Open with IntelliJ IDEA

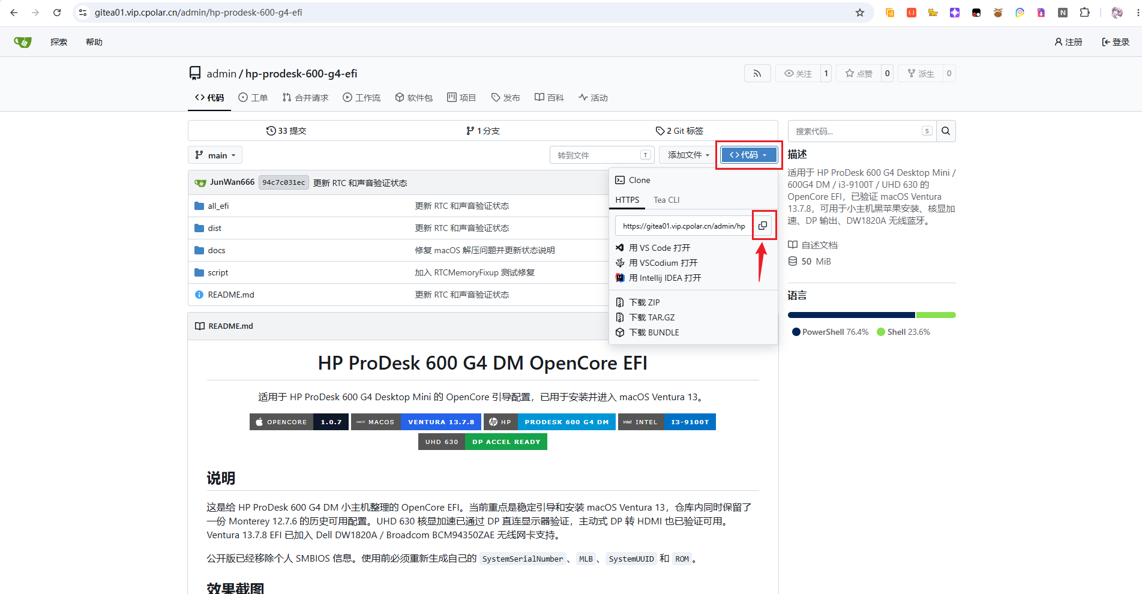pyautogui.click(x=665, y=278)
